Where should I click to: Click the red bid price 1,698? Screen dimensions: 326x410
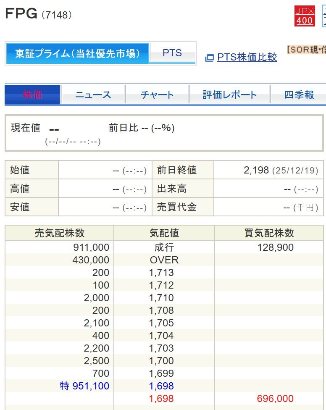[x=161, y=399]
